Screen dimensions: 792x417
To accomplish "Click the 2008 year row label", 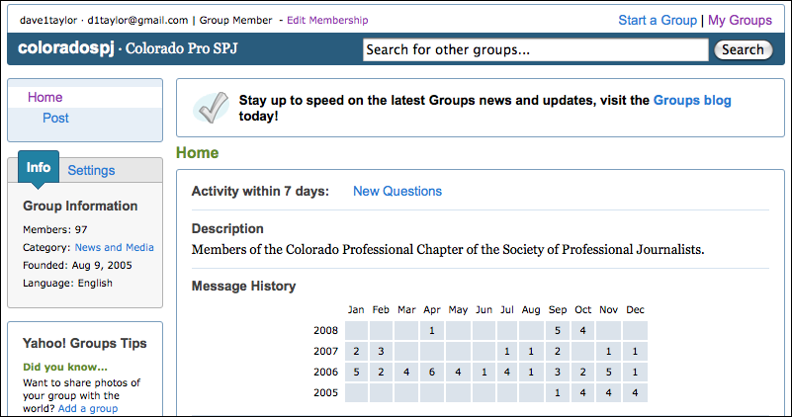I will coord(325,331).
